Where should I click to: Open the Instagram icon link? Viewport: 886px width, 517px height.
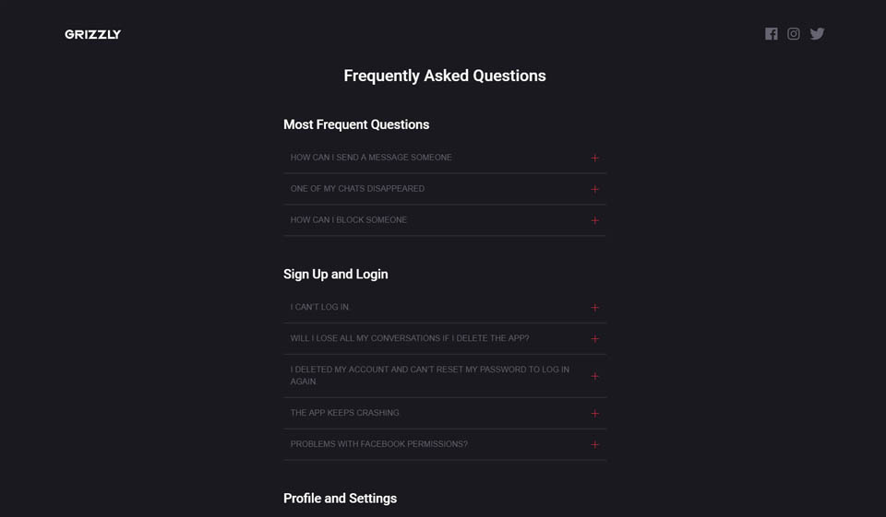point(794,34)
